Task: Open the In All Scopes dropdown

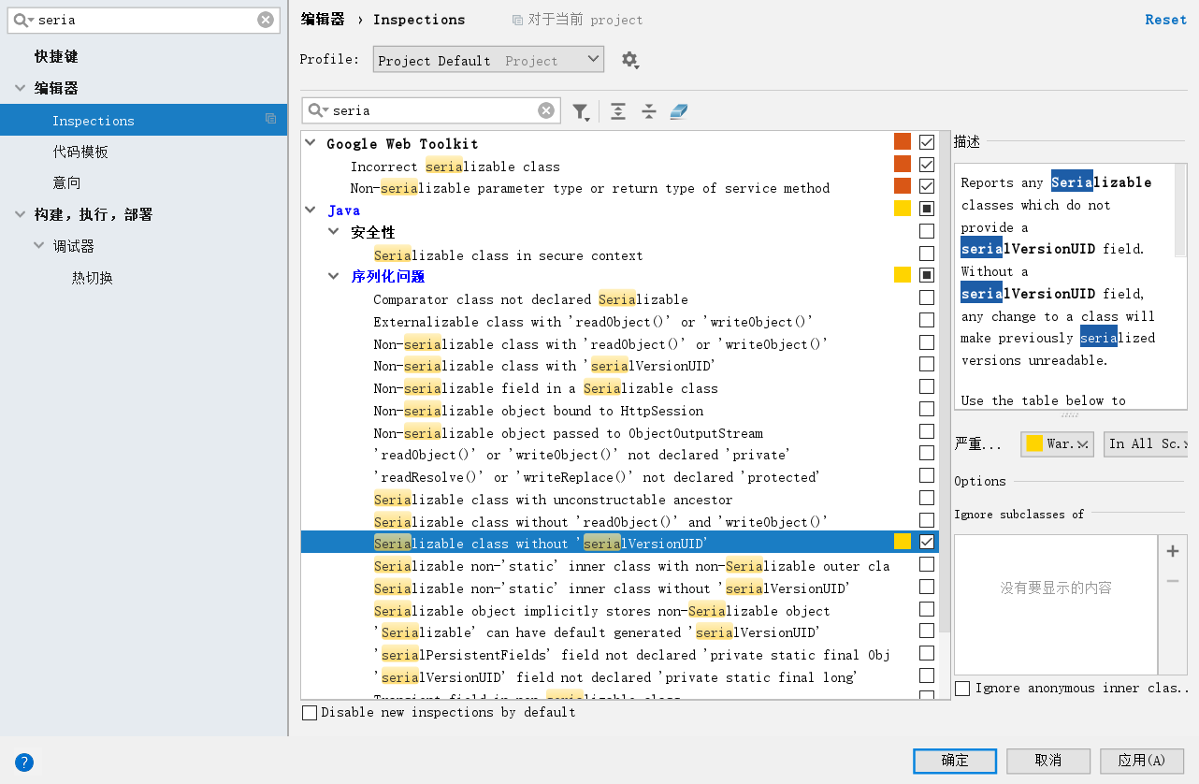Action: 1146,443
